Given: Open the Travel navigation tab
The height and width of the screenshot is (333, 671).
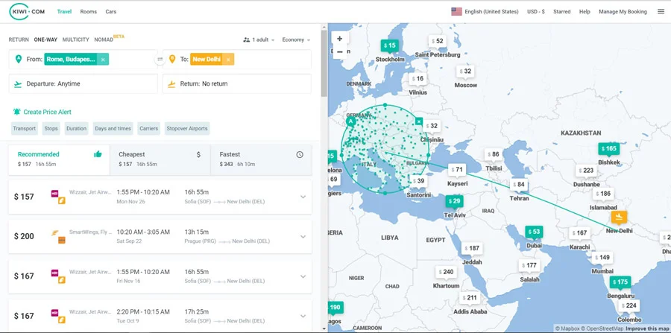Looking at the screenshot, I should [x=64, y=11].
